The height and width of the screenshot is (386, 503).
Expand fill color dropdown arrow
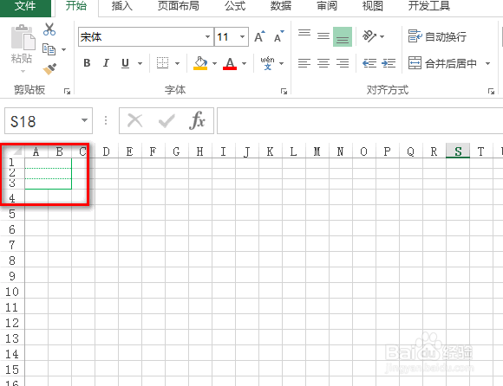click(214, 63)
